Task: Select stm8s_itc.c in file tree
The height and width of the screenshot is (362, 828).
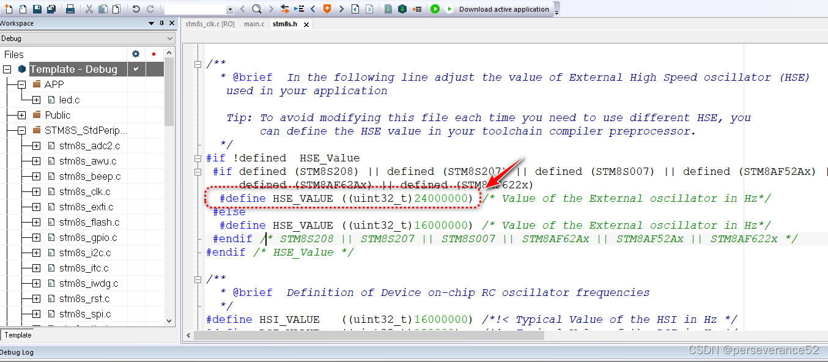Action: (x=84, y=268)
